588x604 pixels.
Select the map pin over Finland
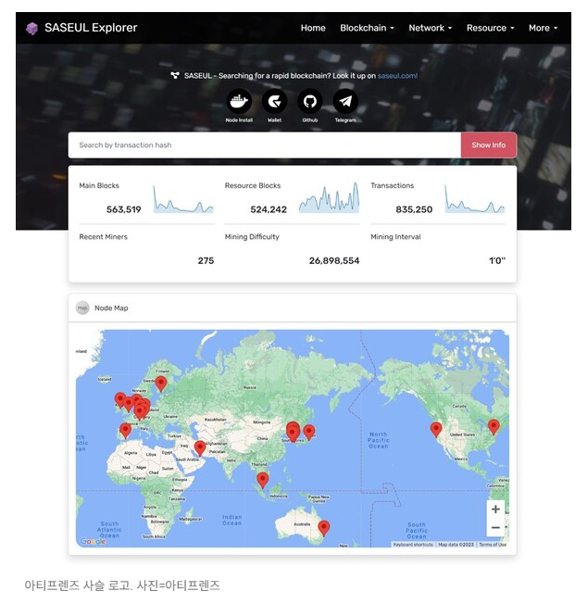(x=161, y=384)
